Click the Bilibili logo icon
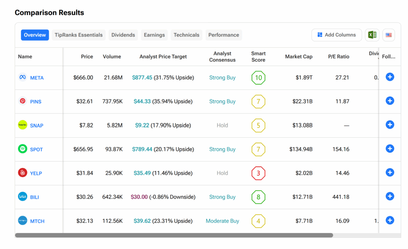408x249 pixels. (23, 197)
